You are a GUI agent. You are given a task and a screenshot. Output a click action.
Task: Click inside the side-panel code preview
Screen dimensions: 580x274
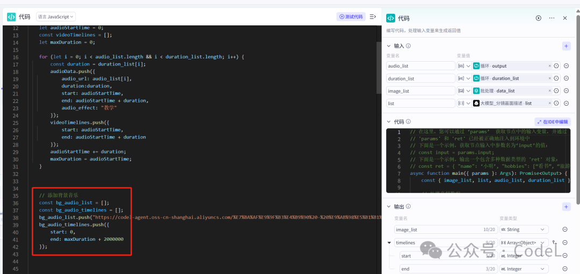tap(478, 161)
